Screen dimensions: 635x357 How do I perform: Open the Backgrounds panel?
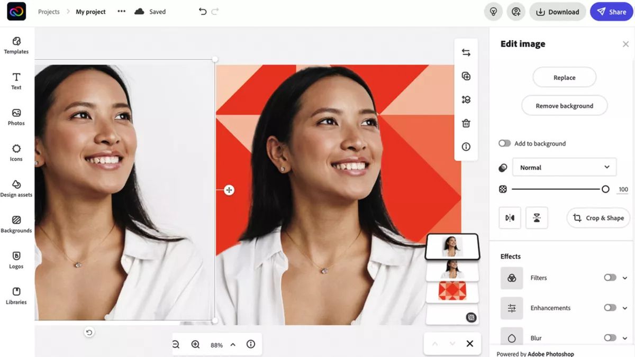(x=16, y=224)
